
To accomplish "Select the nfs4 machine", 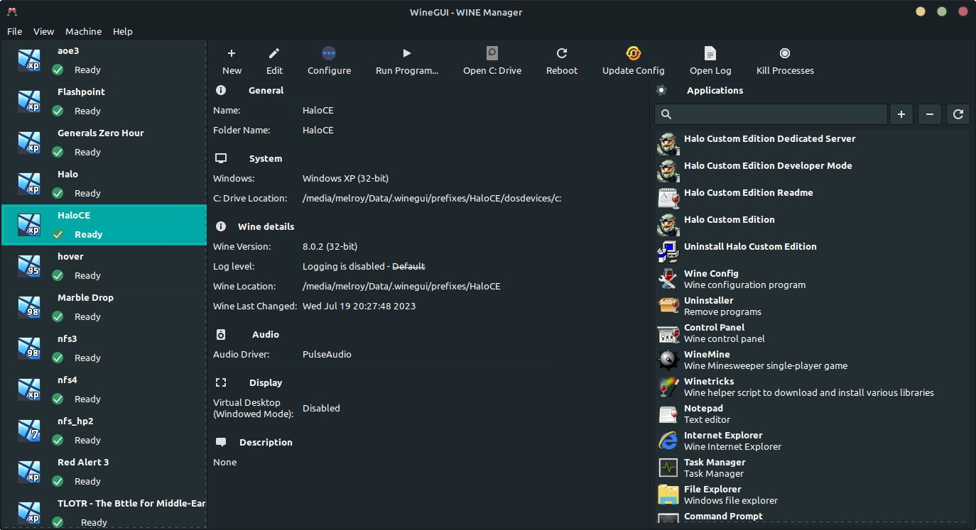I will [x=104, y=390].
